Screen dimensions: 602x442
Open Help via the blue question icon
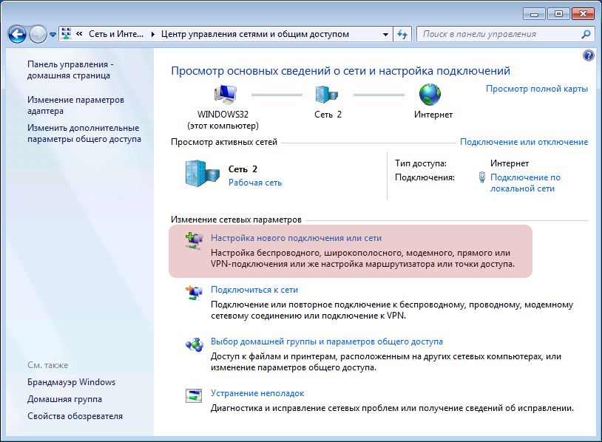tap(588, 55)
